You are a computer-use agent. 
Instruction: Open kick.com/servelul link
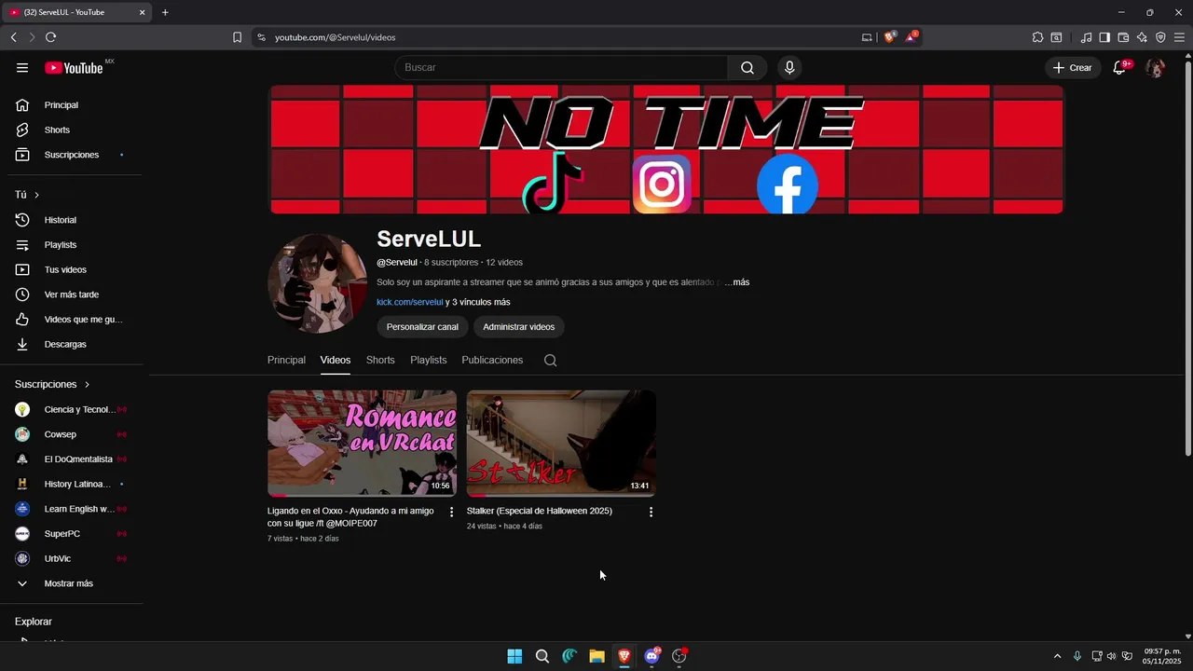[x=410, y=302]
